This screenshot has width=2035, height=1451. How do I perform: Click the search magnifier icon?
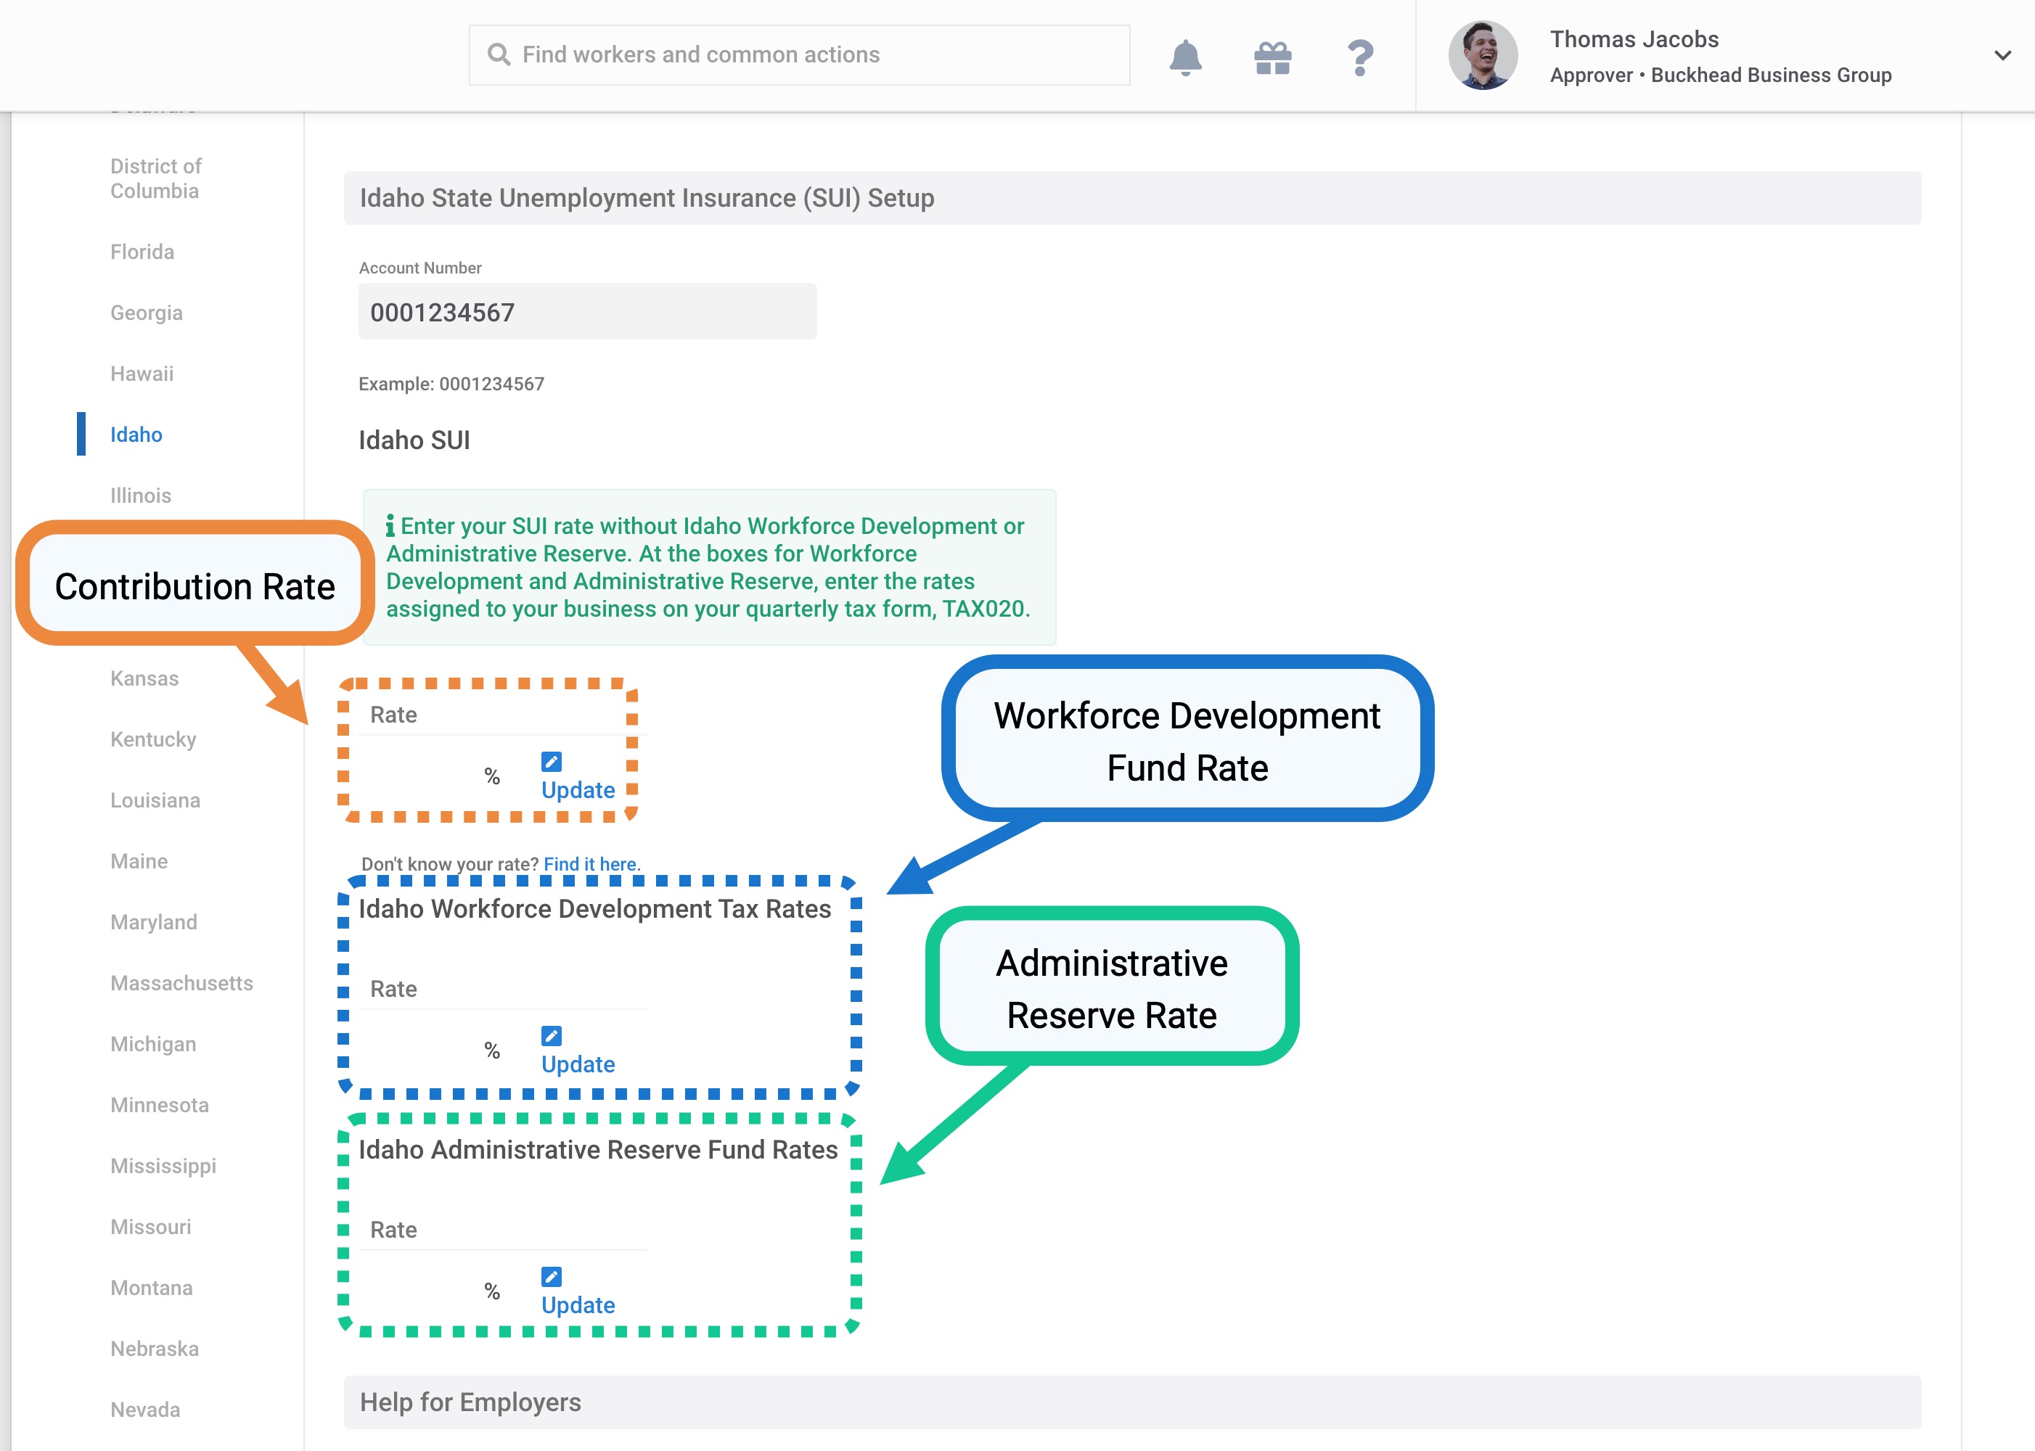(x=499, y=54)
